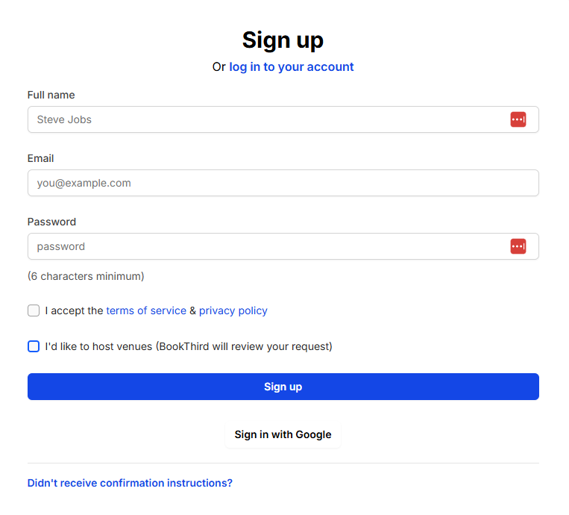This screenshot has height=515, width=569.
Task: Open the privacy policy link
Action: tap(233, 311)
